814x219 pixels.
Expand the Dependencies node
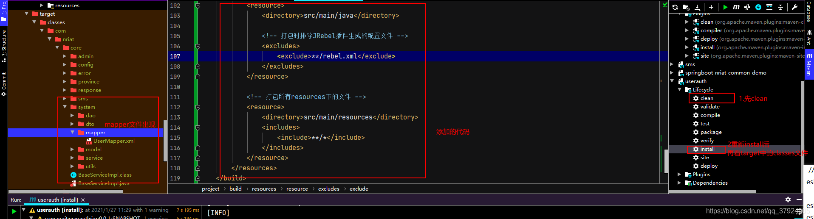click(679, 183)
